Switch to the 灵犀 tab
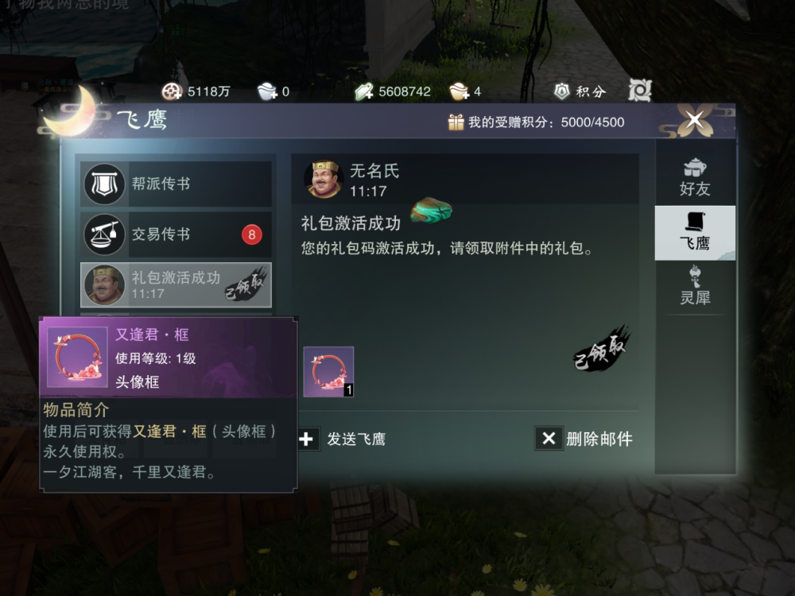This screenshot has width=795, height=596. point(695,287)
